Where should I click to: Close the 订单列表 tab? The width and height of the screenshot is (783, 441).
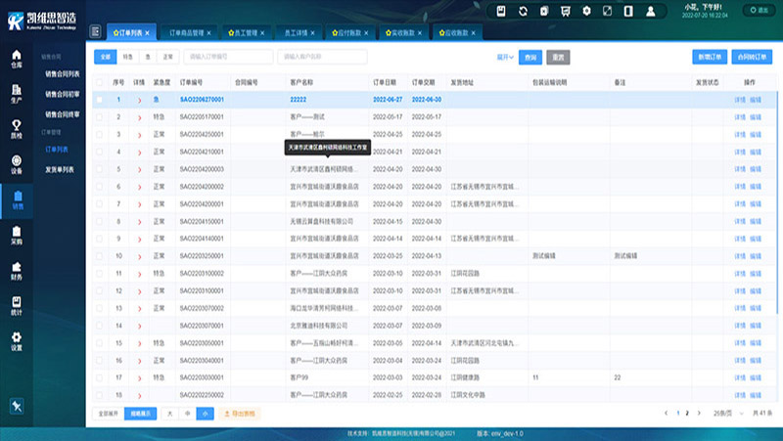148,33
